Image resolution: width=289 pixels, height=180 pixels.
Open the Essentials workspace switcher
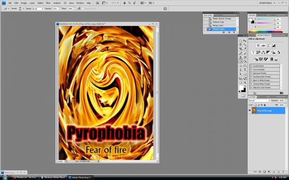267,3
